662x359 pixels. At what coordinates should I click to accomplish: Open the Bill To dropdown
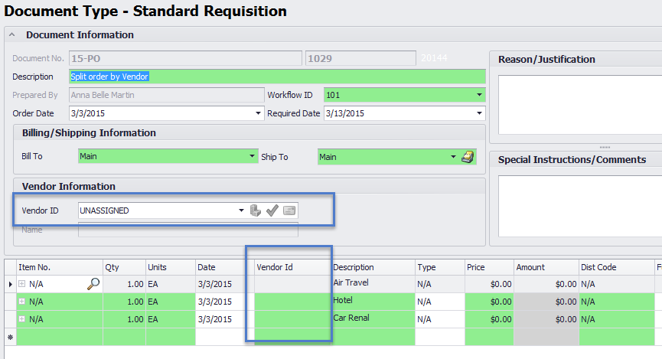tap(252, 157)
